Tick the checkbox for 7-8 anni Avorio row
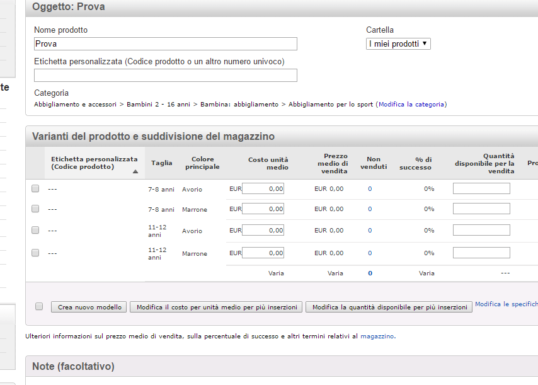 (35, 188)
